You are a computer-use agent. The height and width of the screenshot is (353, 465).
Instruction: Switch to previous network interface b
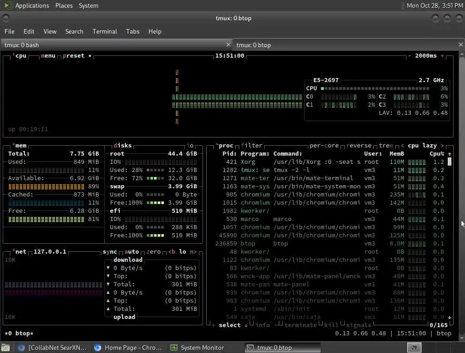point(172,252)
